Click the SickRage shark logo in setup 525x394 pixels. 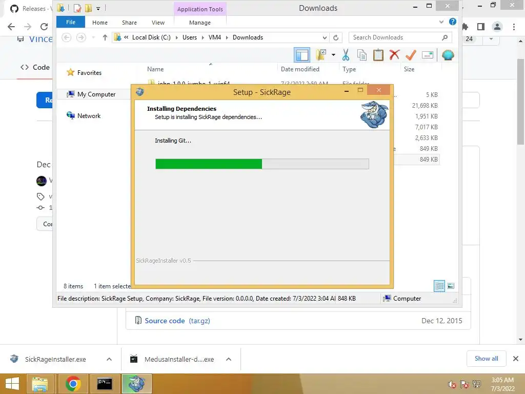pyautogui.click(x=374, y=115)
